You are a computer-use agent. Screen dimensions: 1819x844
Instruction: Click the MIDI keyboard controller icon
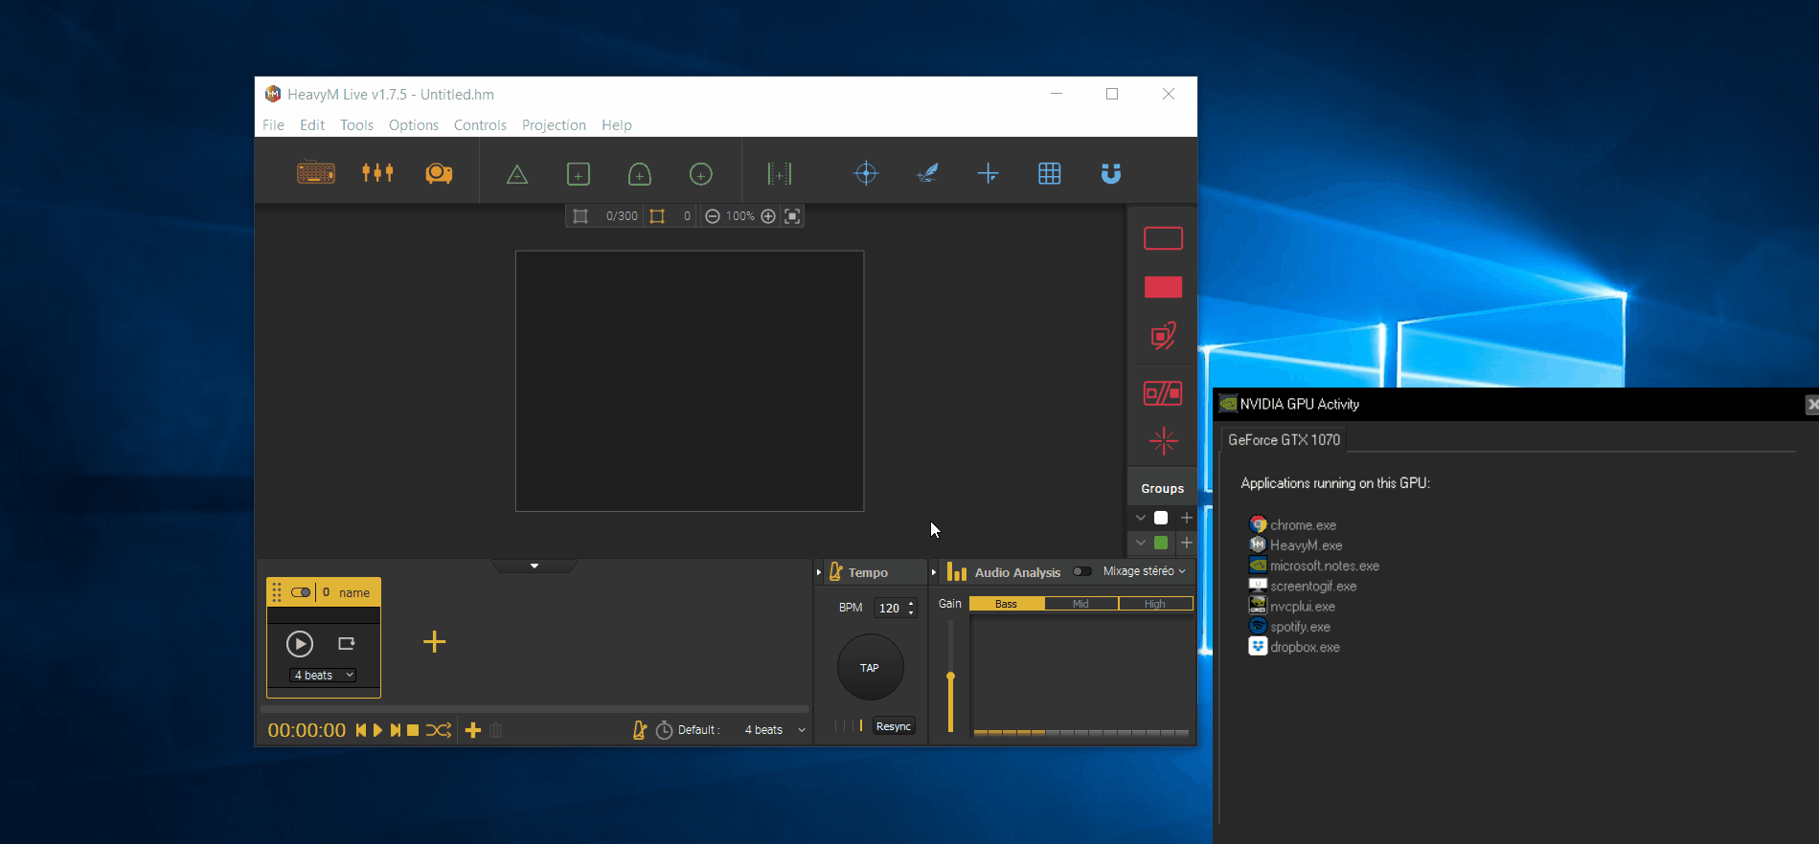tap(315, 173)
